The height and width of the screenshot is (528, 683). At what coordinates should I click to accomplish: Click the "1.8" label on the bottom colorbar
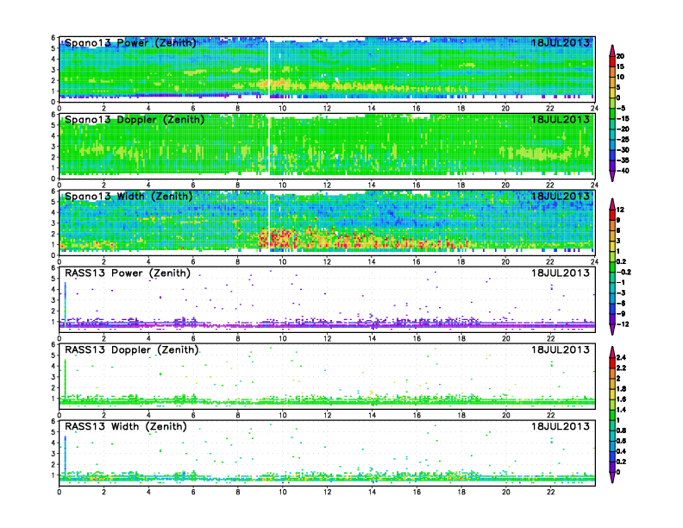pos(622,389)
